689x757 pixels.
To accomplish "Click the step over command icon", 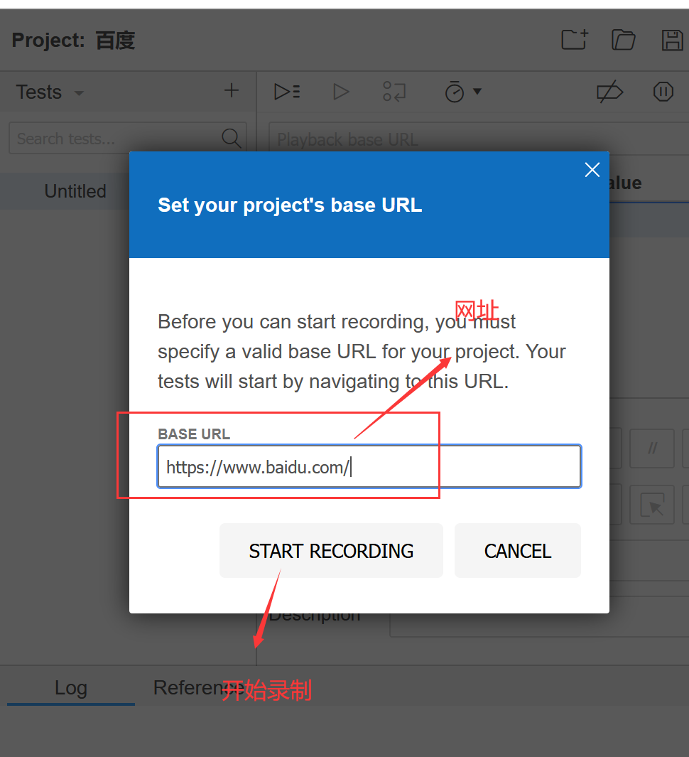I will (394, 91).
